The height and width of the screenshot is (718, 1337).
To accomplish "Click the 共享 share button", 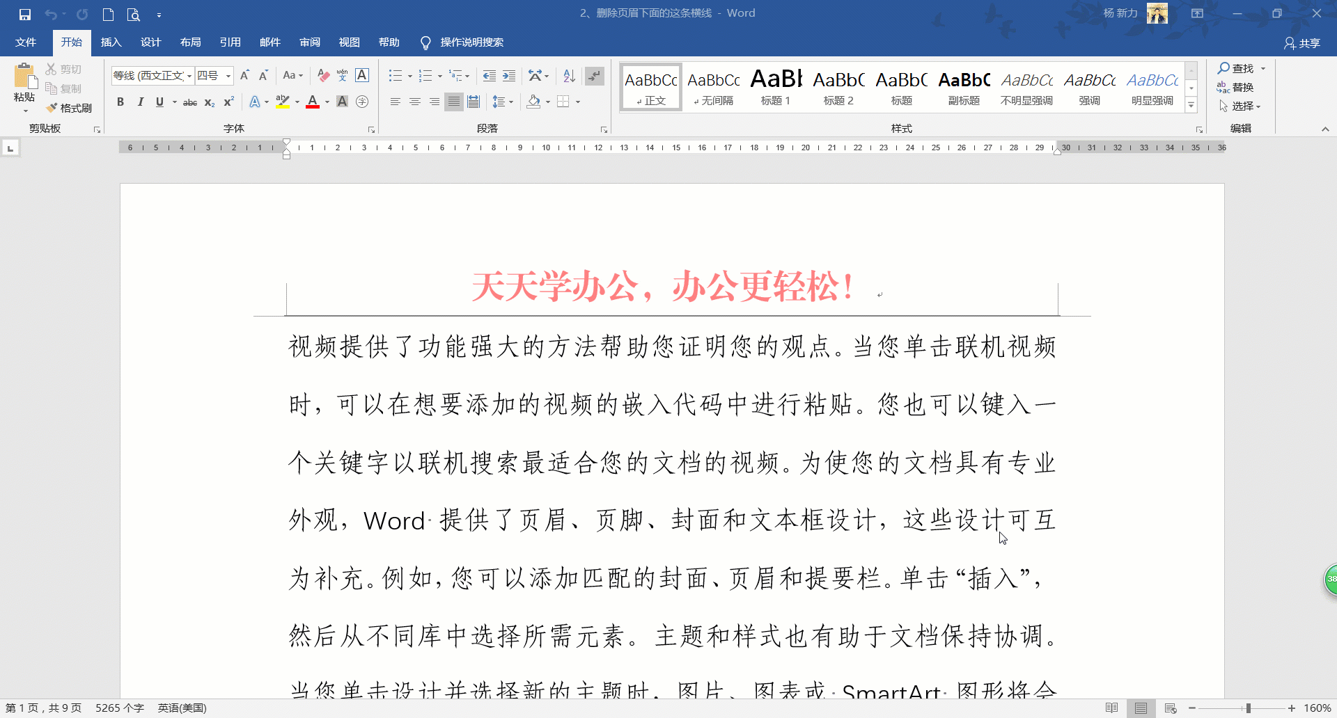I will click(1302, 43).
